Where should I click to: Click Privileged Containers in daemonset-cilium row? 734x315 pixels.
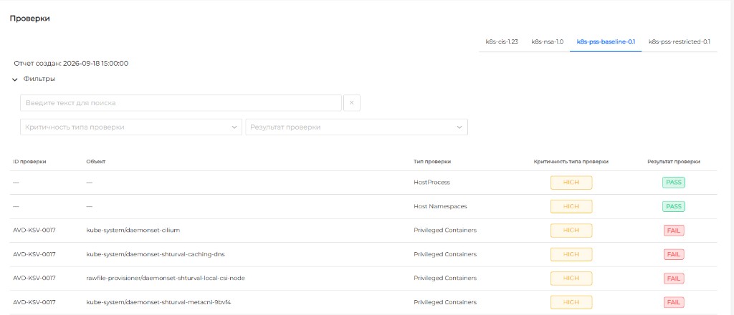coord(445,231)
